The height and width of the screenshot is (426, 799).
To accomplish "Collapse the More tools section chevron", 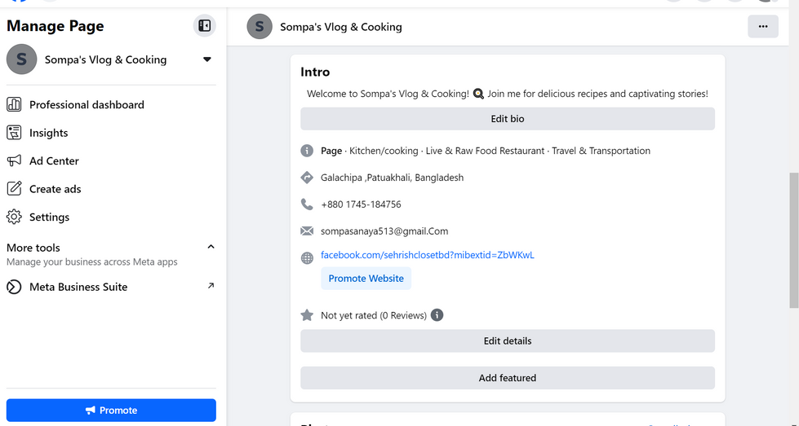I will 211,247.
